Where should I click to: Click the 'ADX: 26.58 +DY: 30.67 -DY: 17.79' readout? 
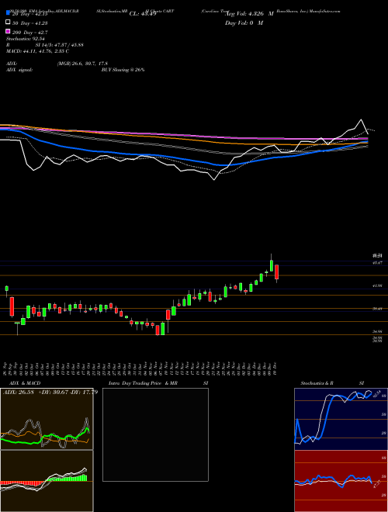(x=50, y=392)
